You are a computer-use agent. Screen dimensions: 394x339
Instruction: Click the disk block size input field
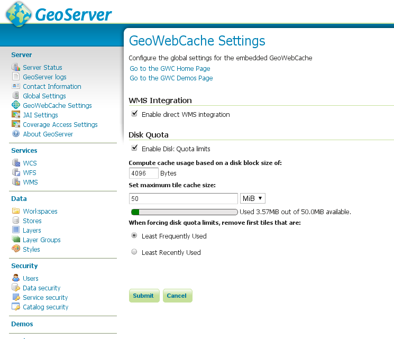tap(144, 173)
